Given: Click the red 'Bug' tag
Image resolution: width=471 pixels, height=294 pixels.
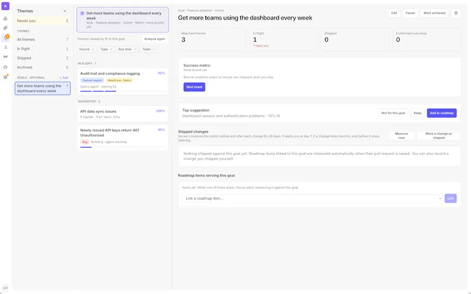Looking at the screenshot, I should click(85, 142).
